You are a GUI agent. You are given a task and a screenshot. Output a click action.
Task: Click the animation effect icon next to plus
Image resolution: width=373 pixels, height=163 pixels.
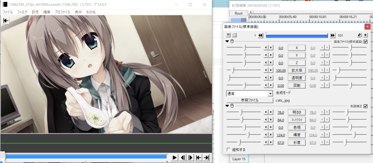click(x=360, y=35)
